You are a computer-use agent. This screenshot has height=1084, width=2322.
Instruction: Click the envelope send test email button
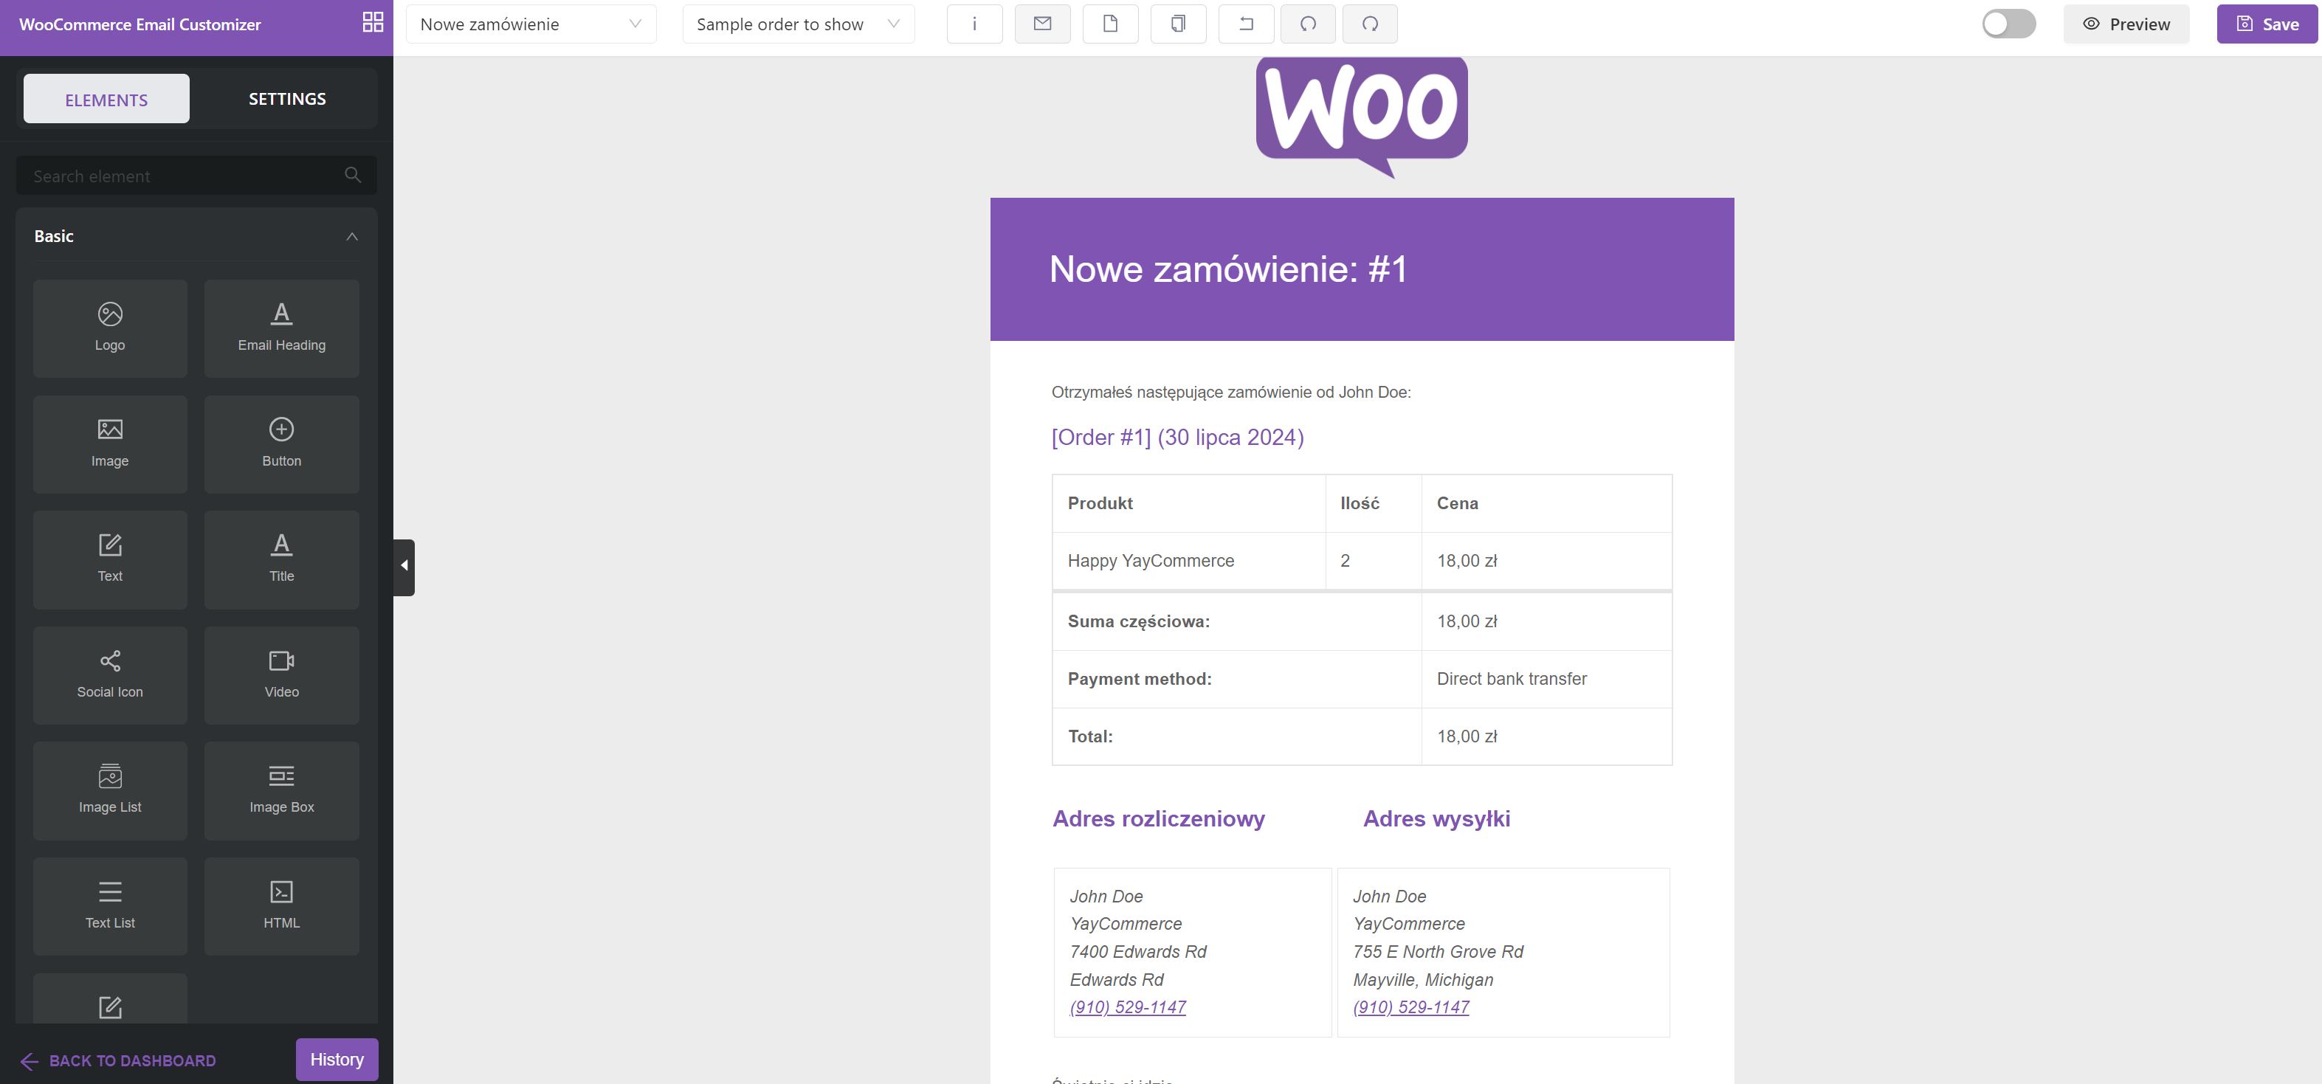(1042, 24)
